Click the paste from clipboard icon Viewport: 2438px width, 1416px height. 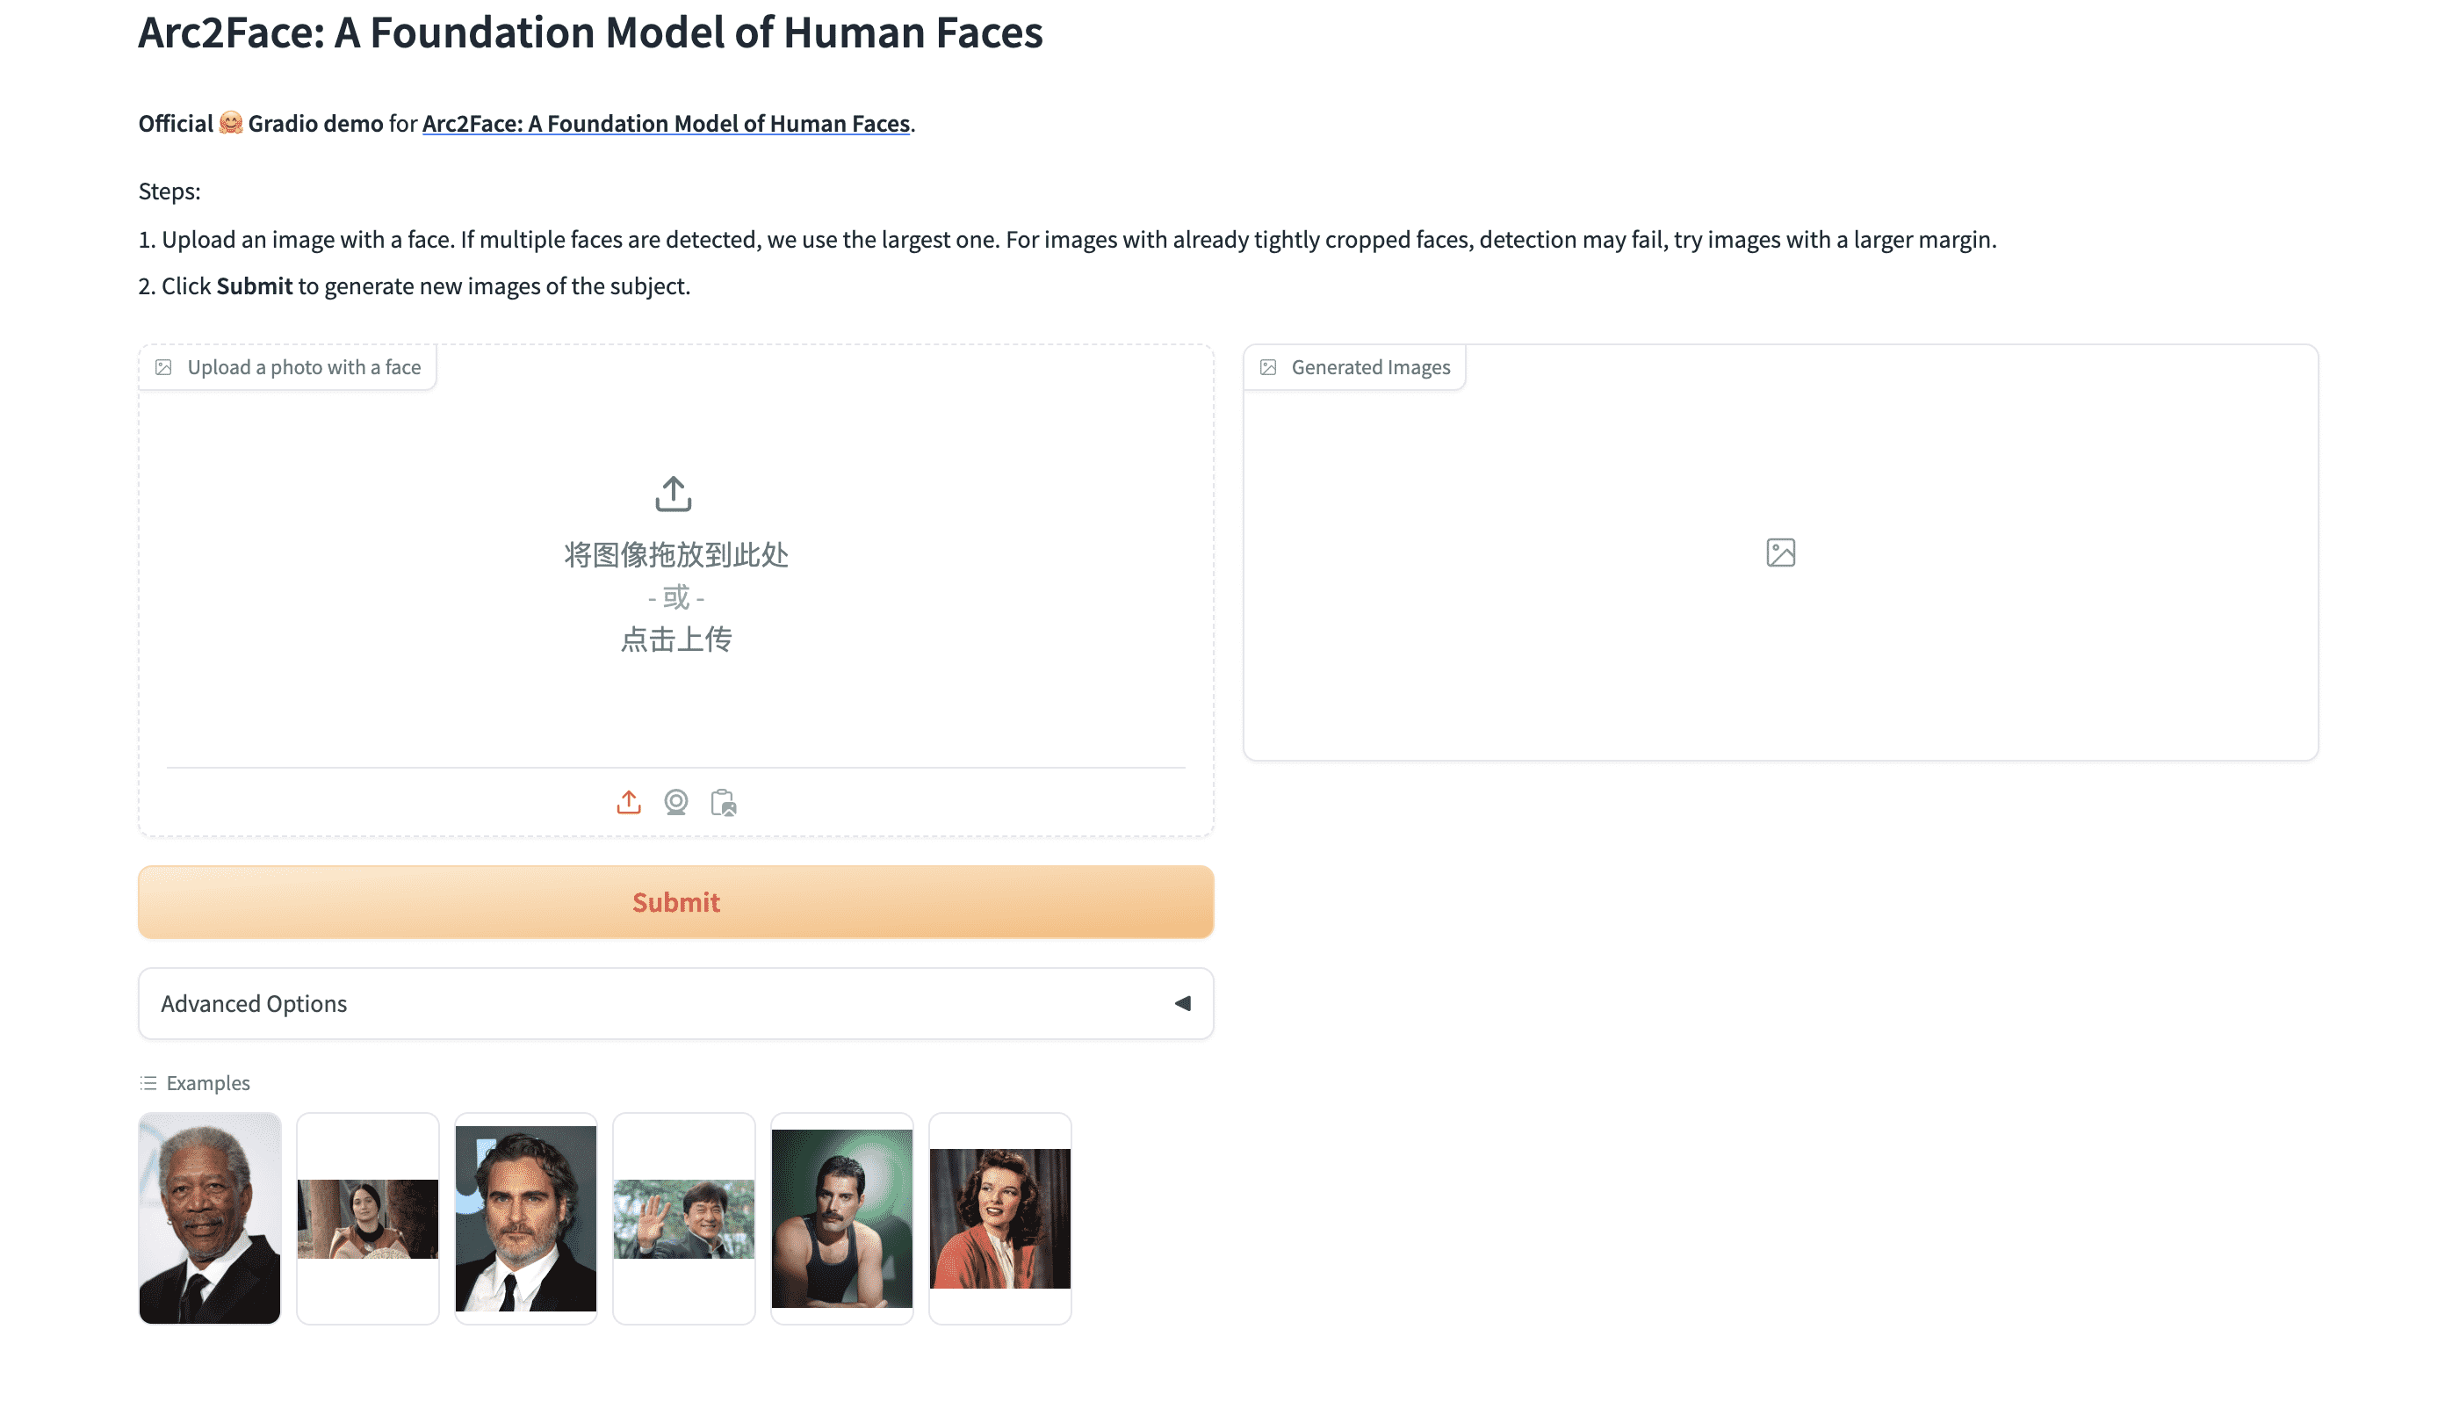[723, 802]
